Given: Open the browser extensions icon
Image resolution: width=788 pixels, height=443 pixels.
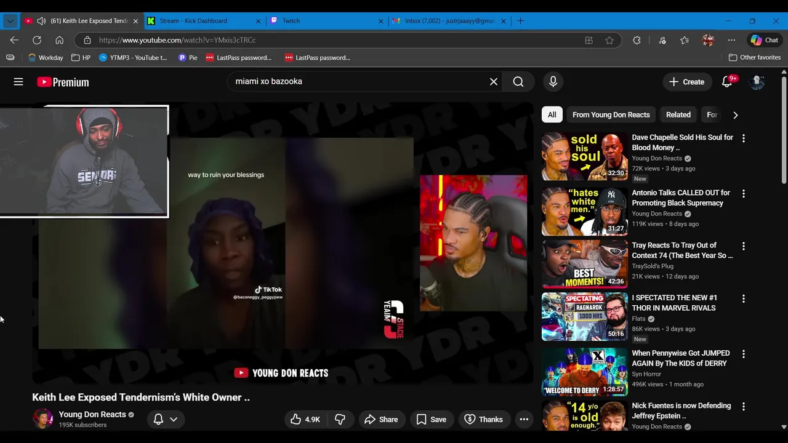Looking at the screenshot, I should (637, 40).
